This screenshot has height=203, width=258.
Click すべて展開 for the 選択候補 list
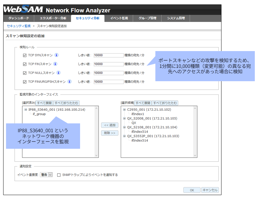(143, 103)
